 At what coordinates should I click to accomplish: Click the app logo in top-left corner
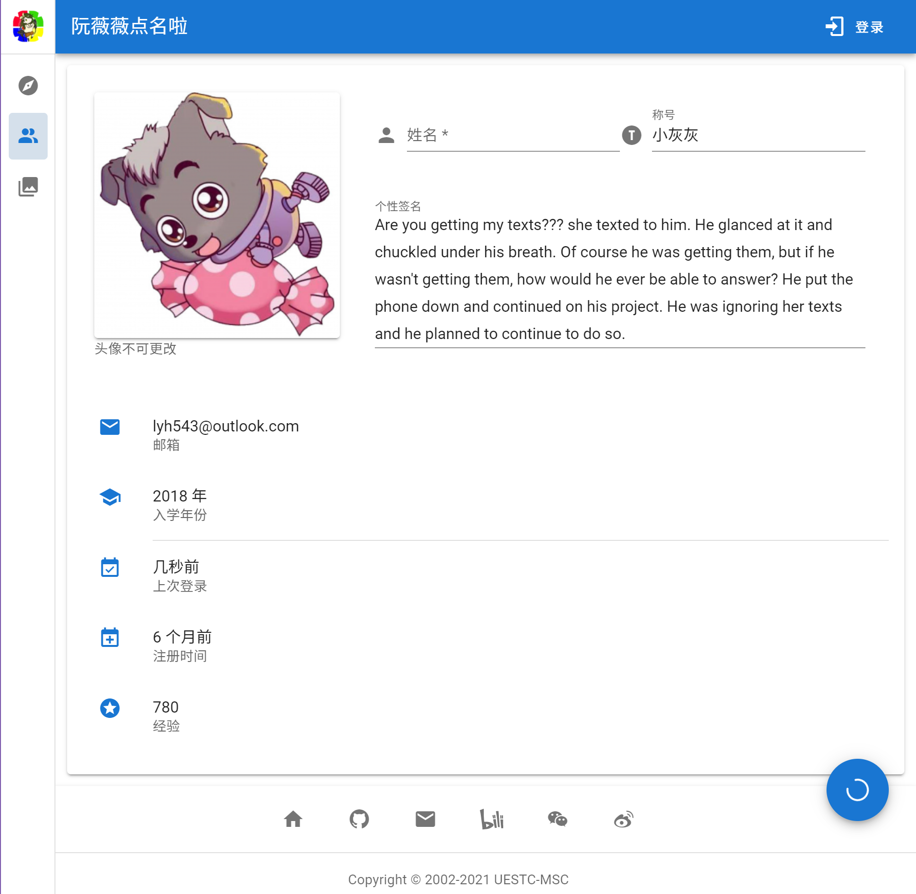click(x=28, y=26)
